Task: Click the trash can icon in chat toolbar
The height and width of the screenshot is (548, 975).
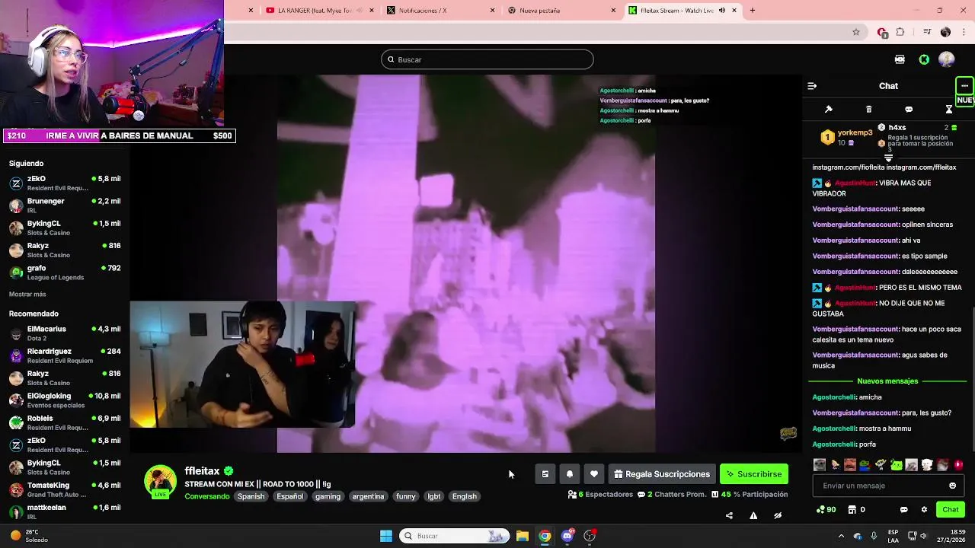Action: 869,110
